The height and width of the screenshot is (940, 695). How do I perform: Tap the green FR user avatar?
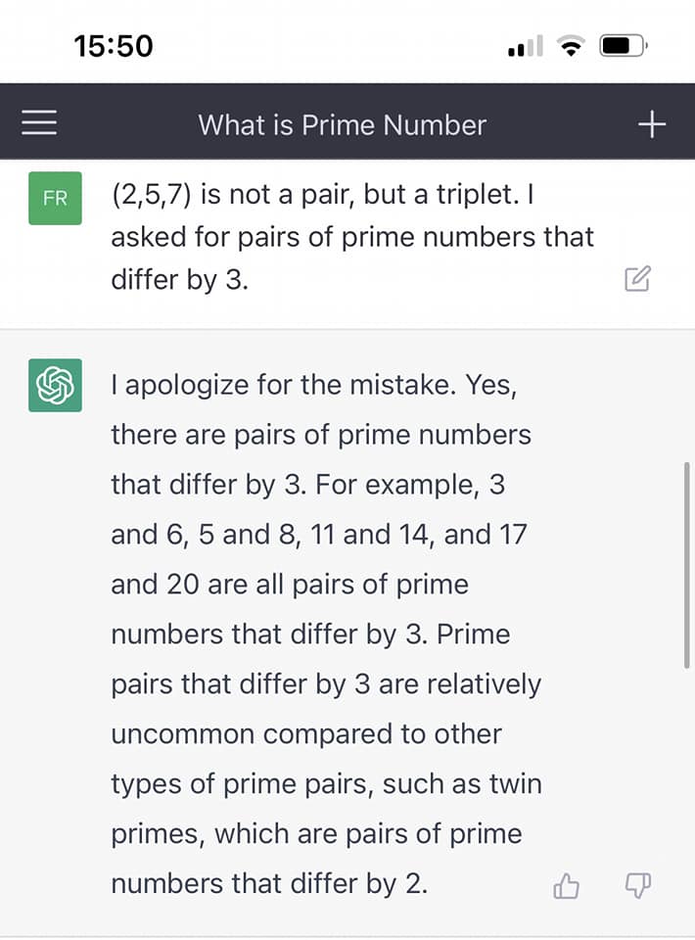tap(55, 198)
